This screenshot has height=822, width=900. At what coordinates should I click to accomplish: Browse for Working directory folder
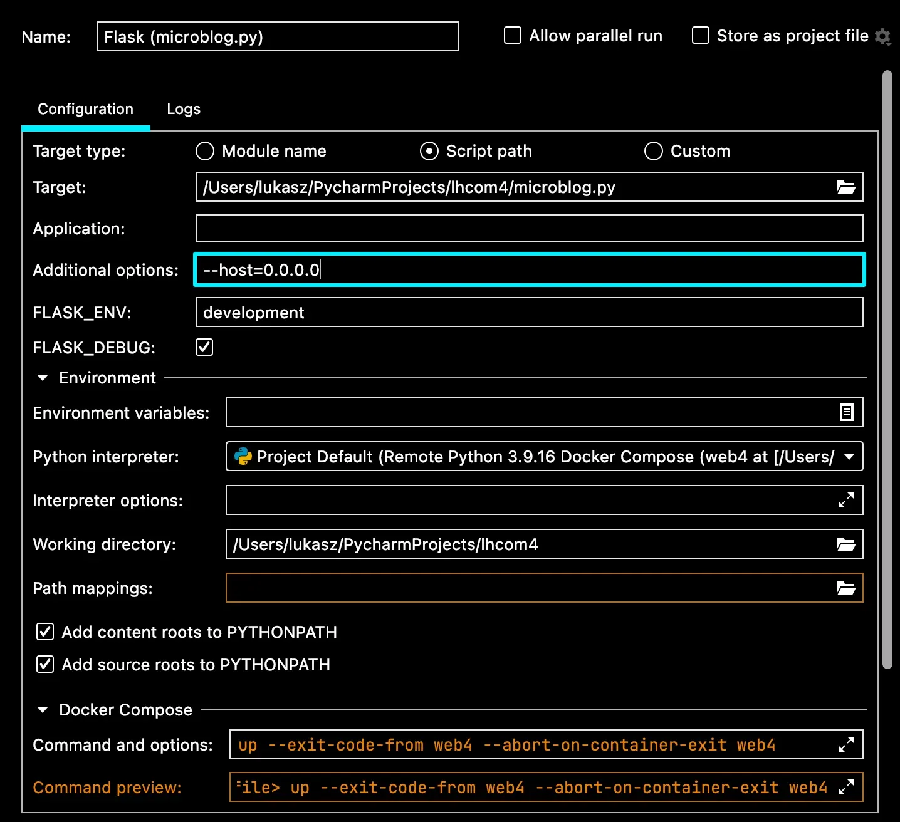[846, 544]
